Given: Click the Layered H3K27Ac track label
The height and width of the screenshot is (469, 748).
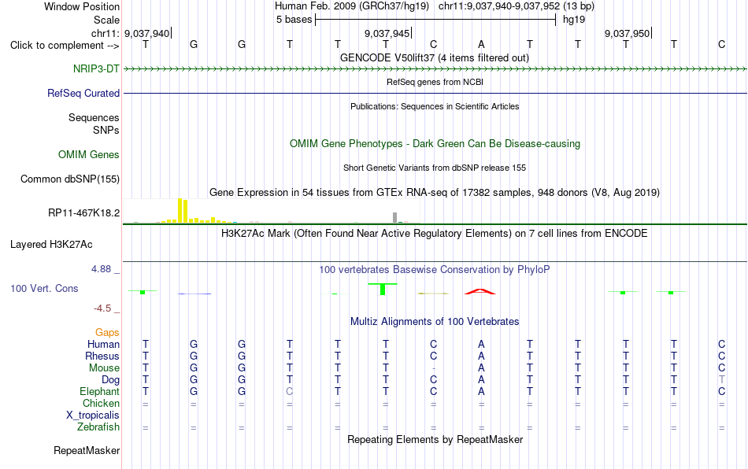Looking at the screenshot, I should click(x=51, y=244).
